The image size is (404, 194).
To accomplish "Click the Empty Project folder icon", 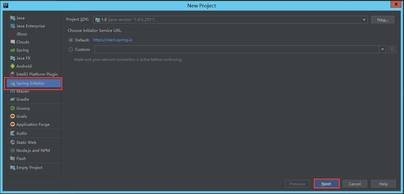I will coord(13,168).
